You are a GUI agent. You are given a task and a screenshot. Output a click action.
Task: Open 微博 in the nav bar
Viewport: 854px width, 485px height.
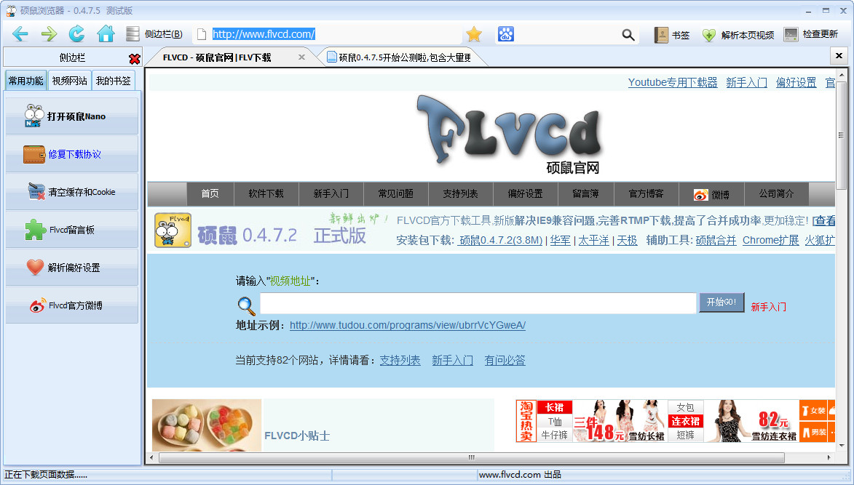[x=711, y=194]
